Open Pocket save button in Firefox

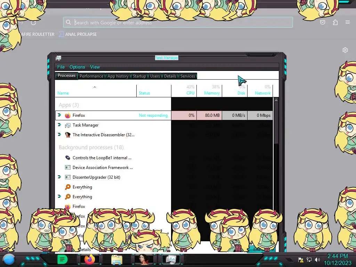pos(322,22)
